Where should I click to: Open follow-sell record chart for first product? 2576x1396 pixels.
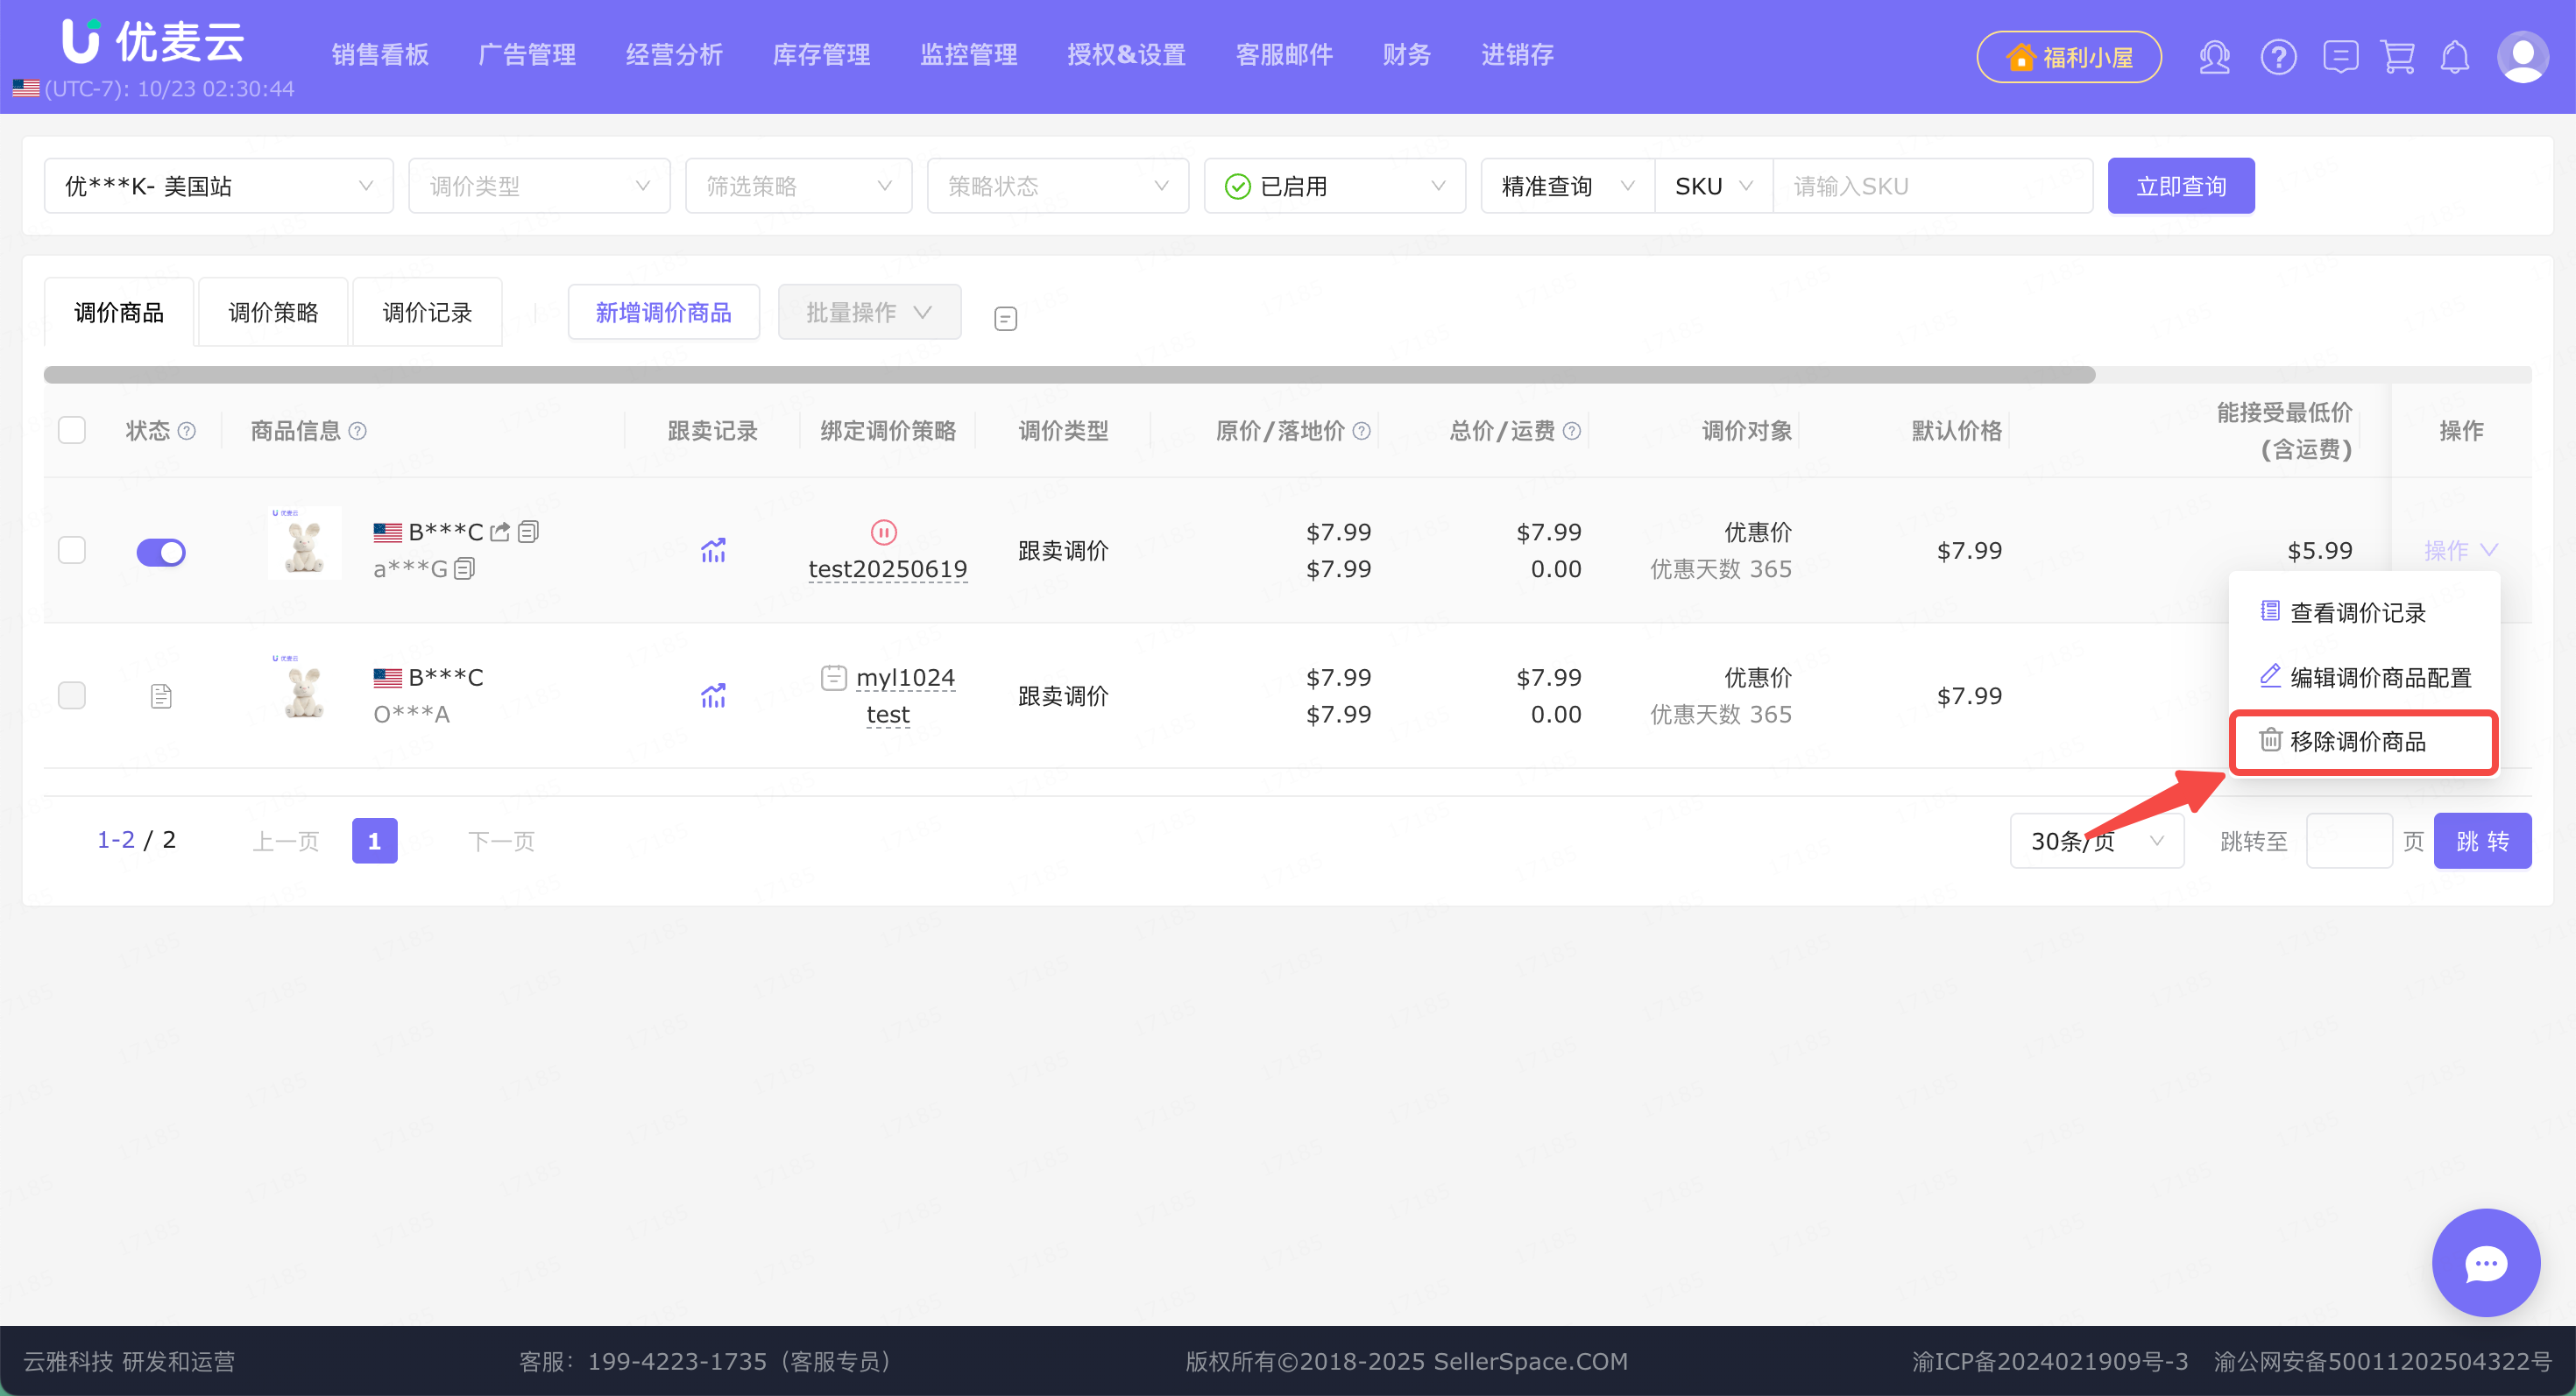click(x=713, y=551)
